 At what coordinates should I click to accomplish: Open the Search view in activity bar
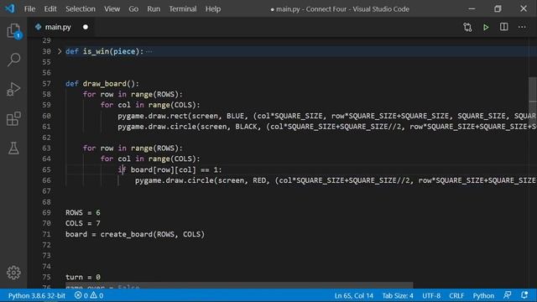13,60
